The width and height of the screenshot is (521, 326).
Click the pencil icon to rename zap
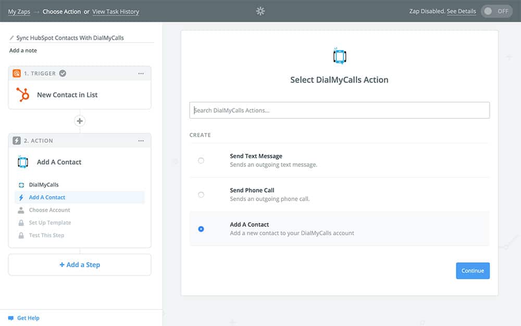[12, 38]
